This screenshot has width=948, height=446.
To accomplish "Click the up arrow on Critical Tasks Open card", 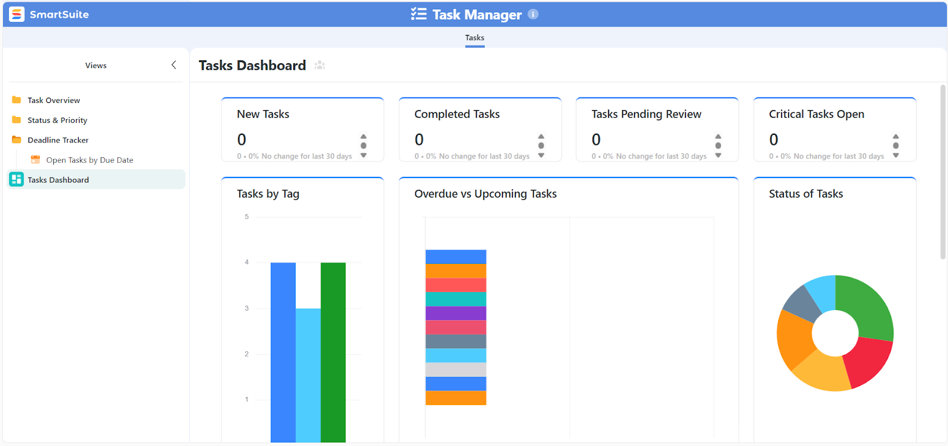I will click(896, 136).
